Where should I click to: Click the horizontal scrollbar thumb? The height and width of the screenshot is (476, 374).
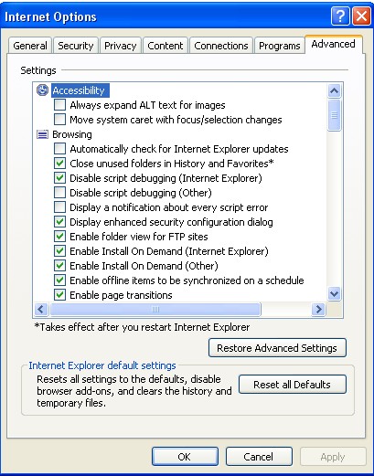click(x=155, y=310)
